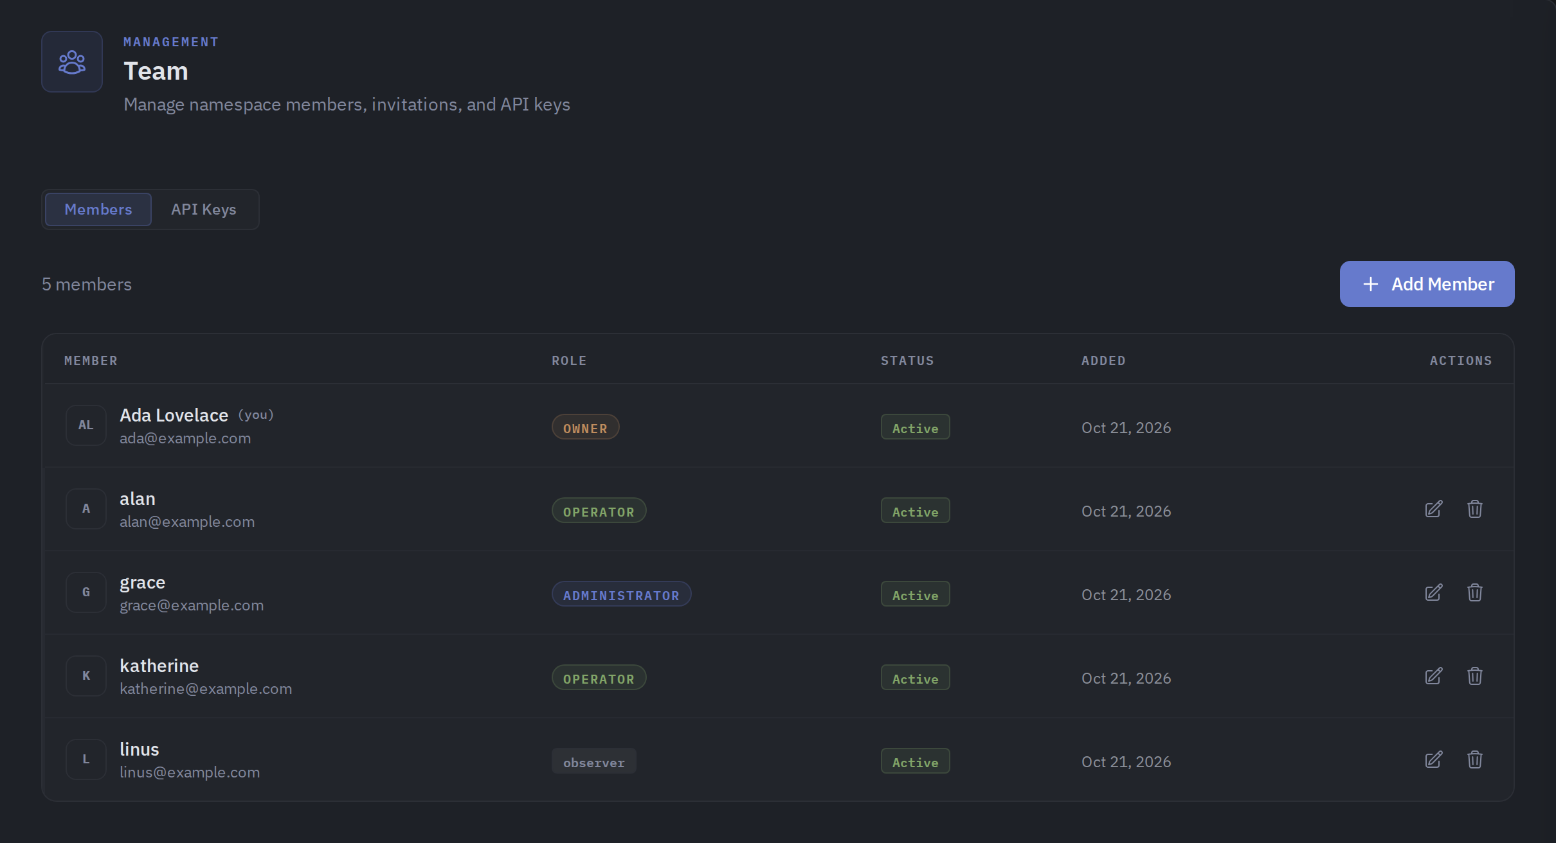Click Active status in grace's row
Viewport: 1556px width, 843px height.
pos(916,594)
